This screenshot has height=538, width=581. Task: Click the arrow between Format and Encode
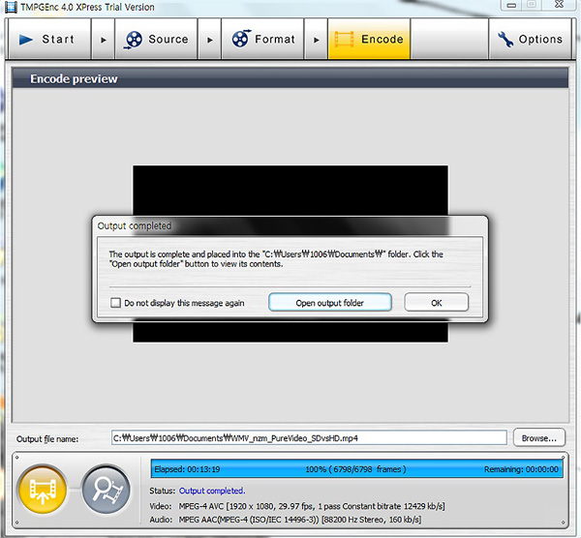click(x=316, y=40)
